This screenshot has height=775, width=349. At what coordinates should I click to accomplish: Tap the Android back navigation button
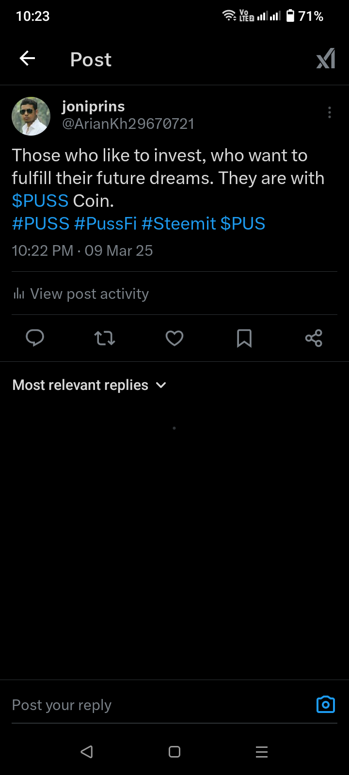(x=87, y=752)
